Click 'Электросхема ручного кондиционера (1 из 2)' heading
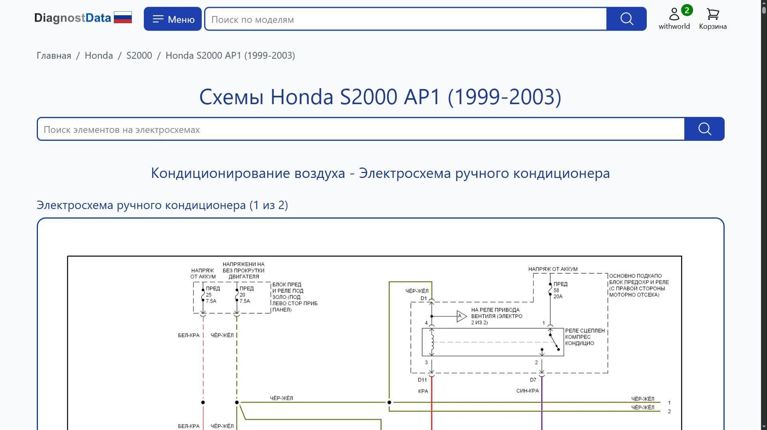 pyautogui.click(x=162, y=205)
